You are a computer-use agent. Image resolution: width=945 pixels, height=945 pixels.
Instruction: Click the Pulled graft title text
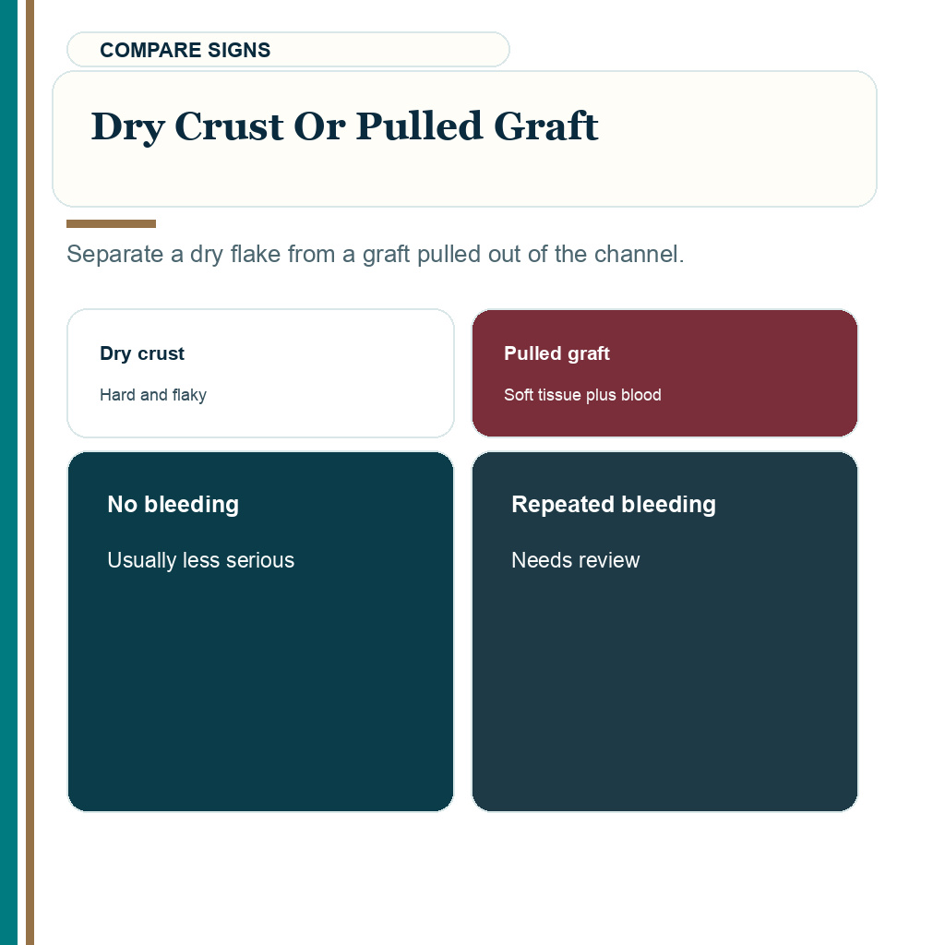click(556, 353)
